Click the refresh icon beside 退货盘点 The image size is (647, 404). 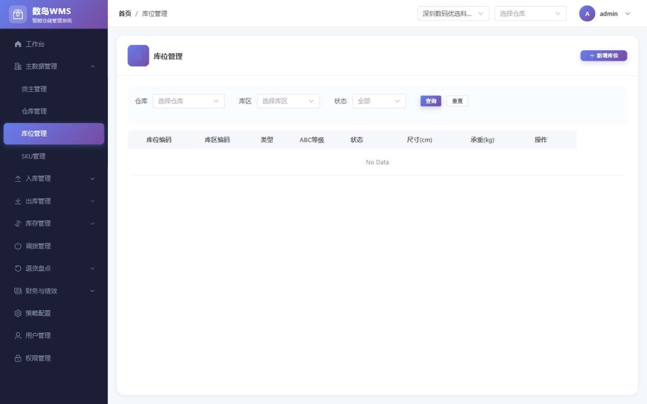[x=18, y=268]
